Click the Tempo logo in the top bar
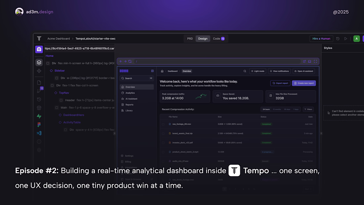The image size is (364, 205). tap(39, 39)
